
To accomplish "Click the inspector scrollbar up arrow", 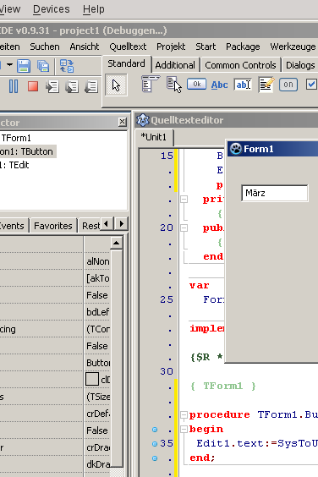I will (117, 243).
